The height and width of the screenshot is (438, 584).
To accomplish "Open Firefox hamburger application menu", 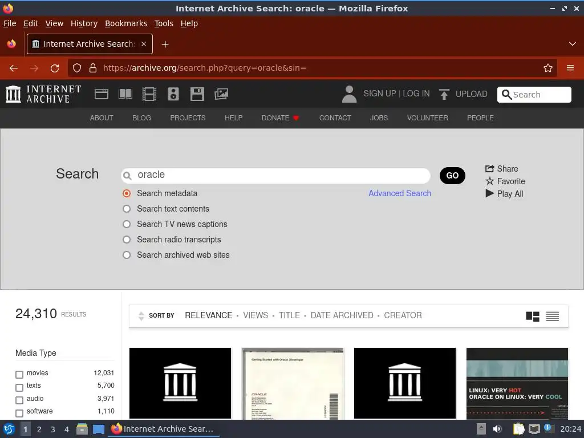I will tap(570, 68).
